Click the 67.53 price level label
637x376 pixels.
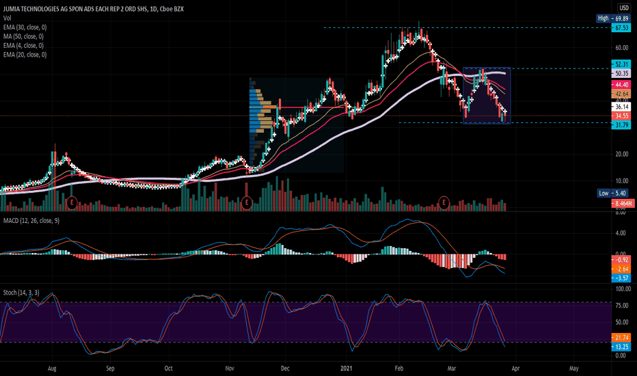click(x=621, y=27)
